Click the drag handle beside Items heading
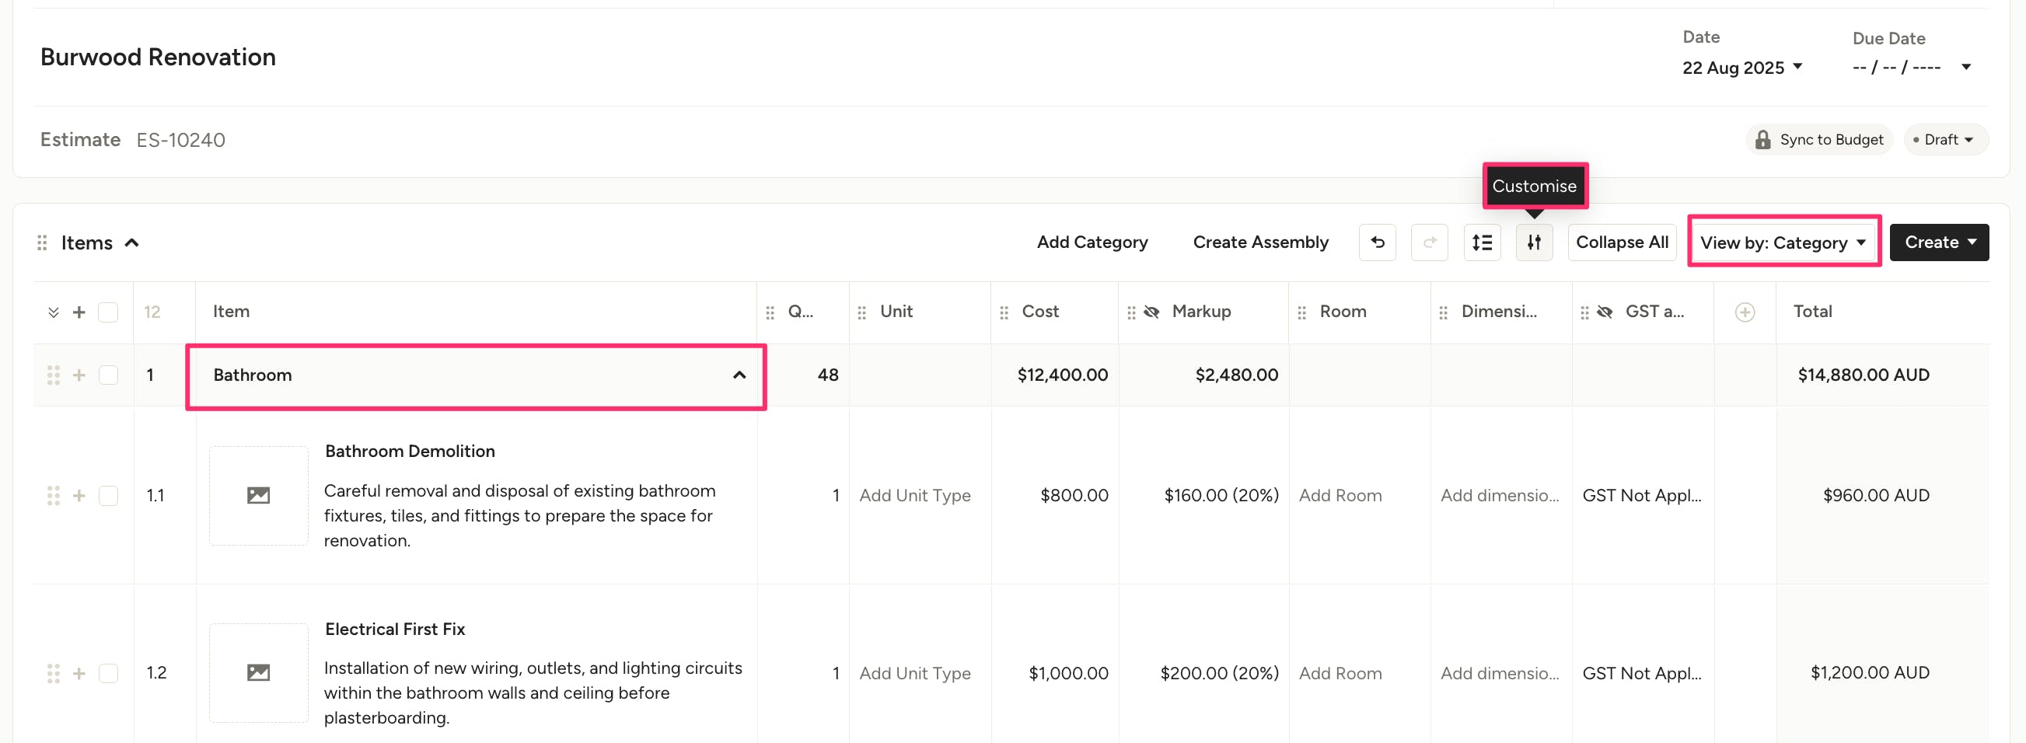This screenshot has height=743, width=2026. 43,243
